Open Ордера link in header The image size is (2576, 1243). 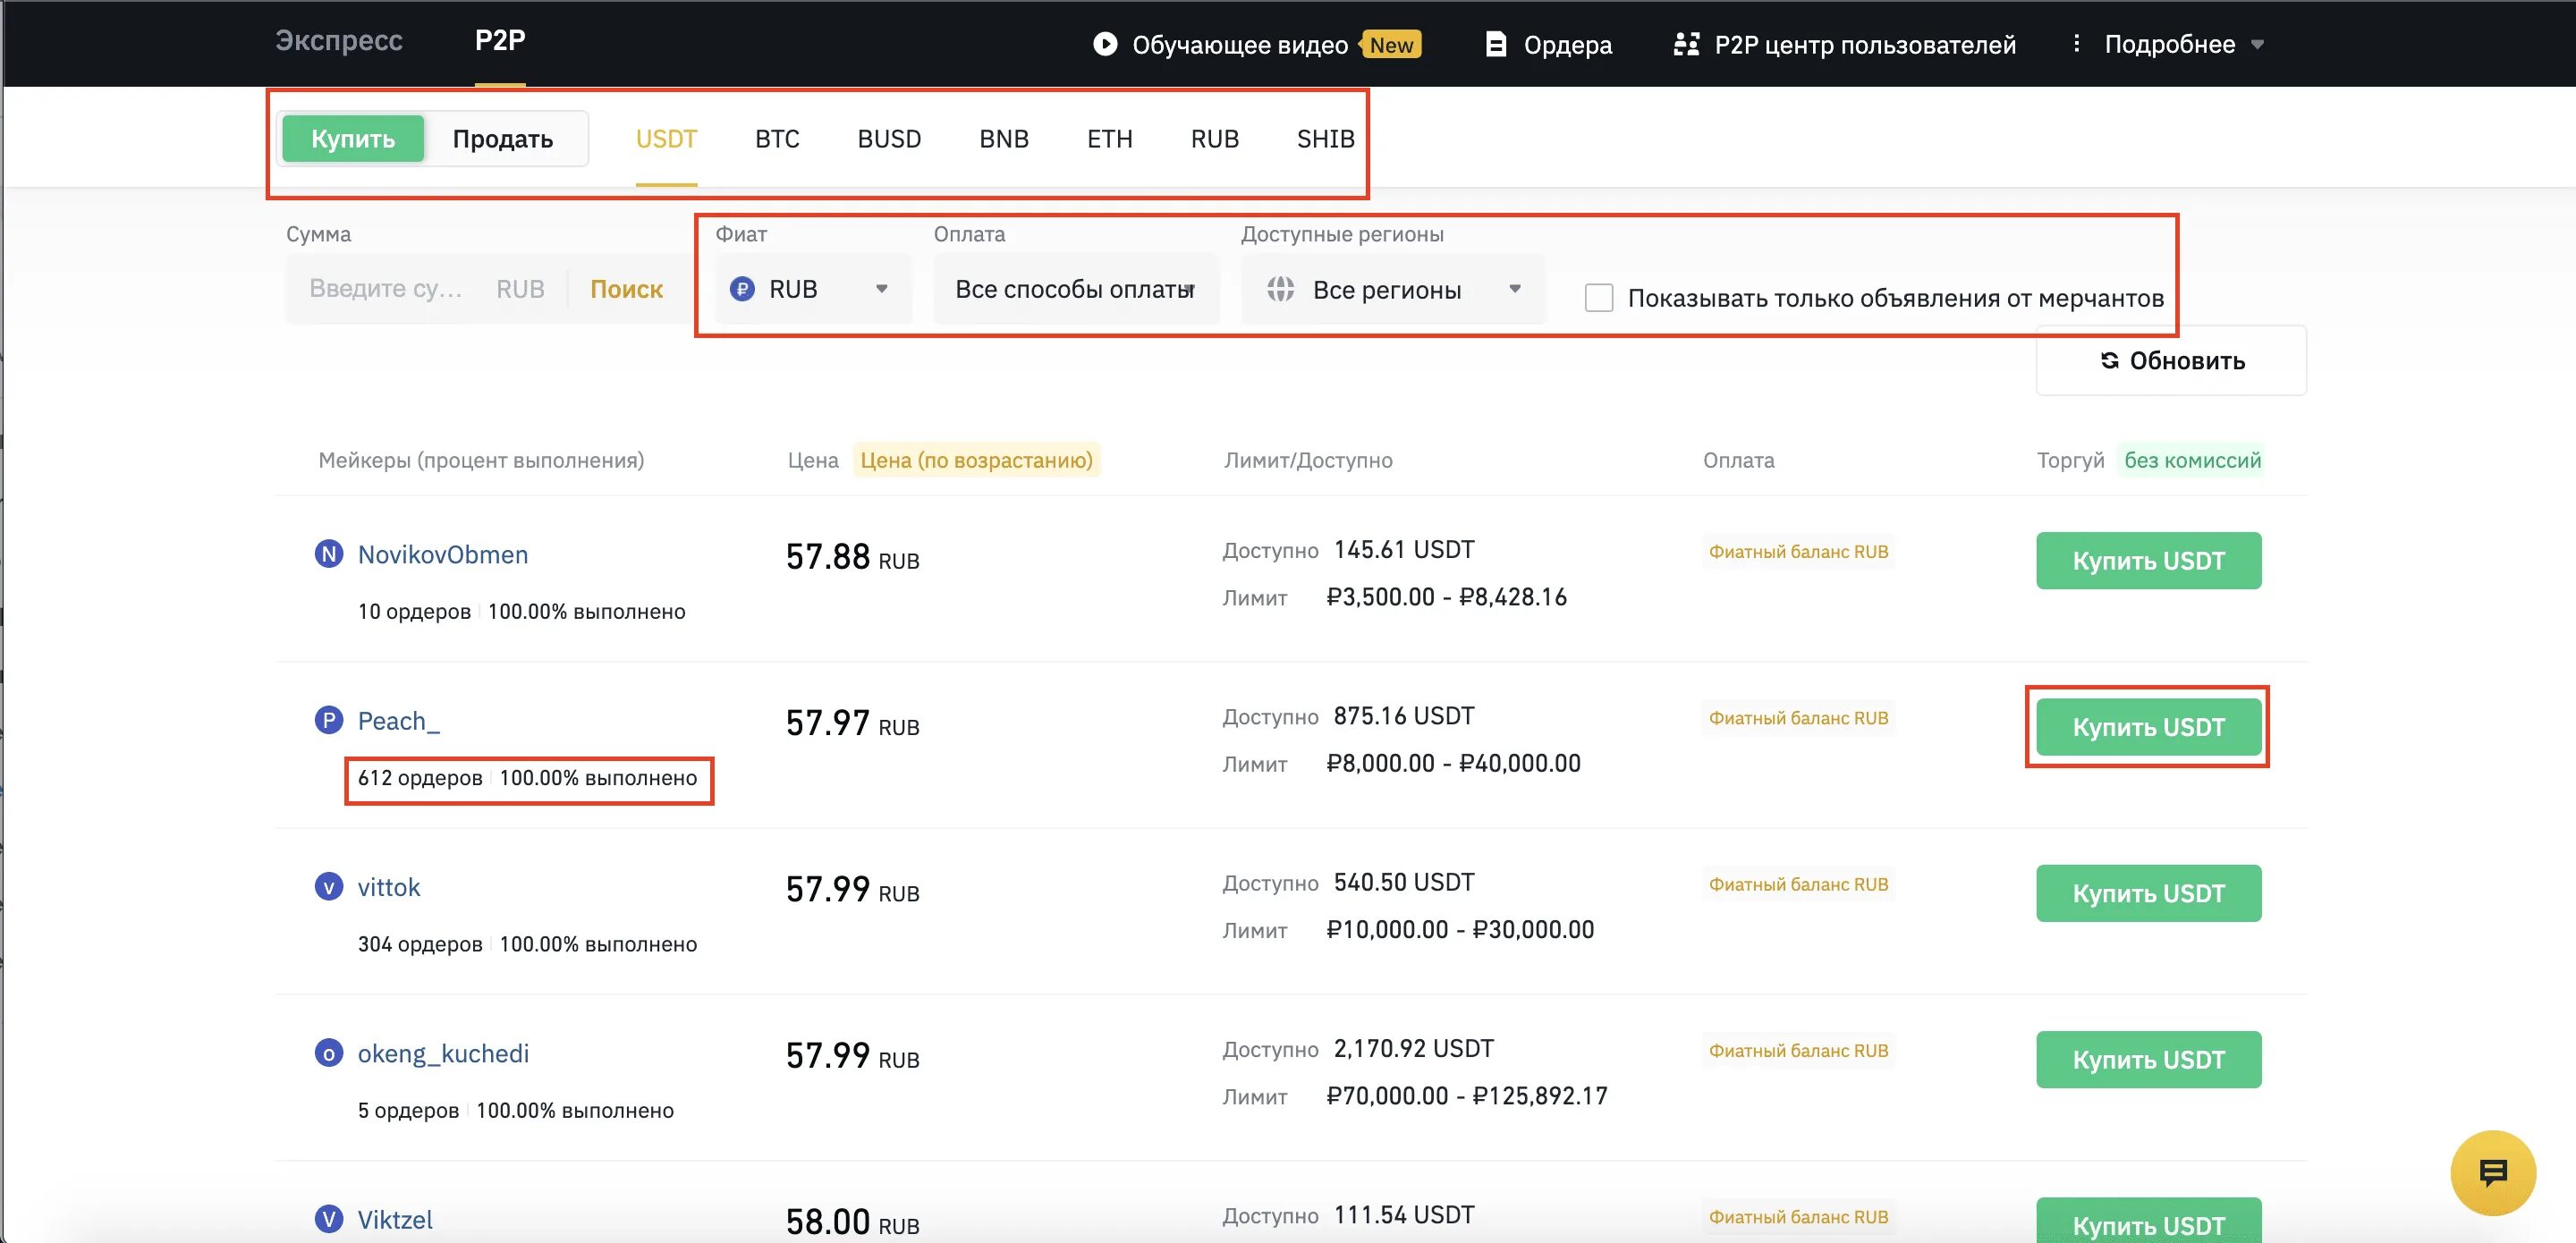click(1567, 45)
